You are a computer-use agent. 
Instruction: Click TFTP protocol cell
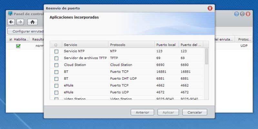point(114,58)
